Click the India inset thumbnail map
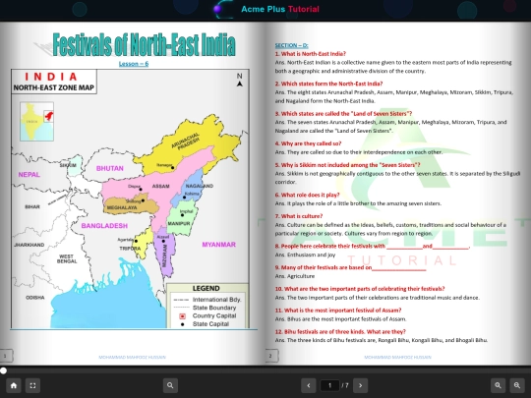Viewport: 531px width, 398px height. coord(37,122)
